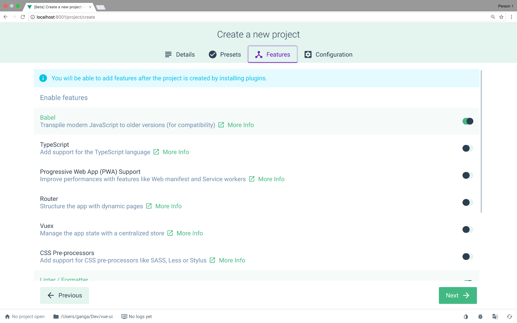Open PWA Support More Info link
Viewport: 517px width, 323px height.
point(271,179)
